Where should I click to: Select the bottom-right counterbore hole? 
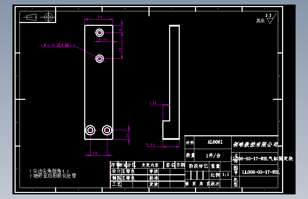[107, 130]
